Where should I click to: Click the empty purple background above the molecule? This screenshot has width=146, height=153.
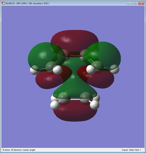click(x=73, y=18)
